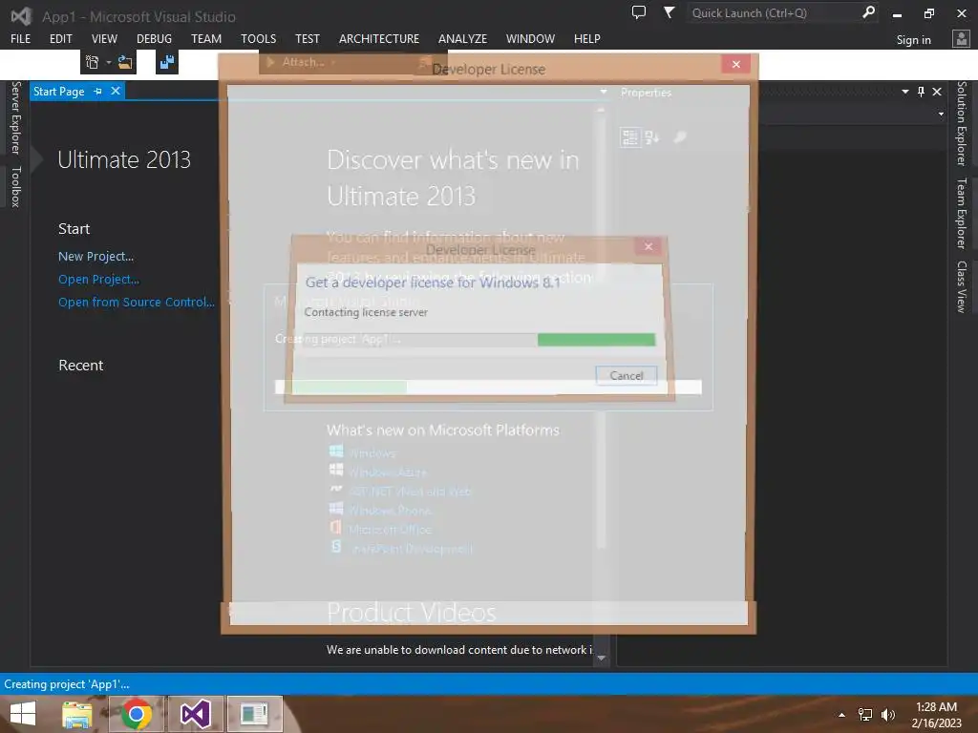978x733 pixels.
Task: Open the Microsoft Office link
Action: tap(390, 530)
